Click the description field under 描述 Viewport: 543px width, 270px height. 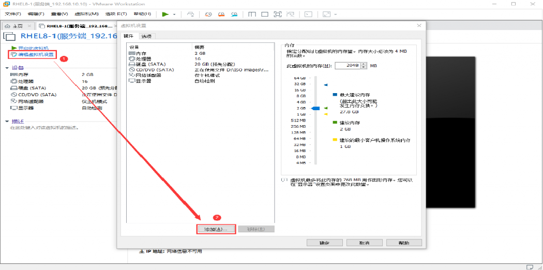pyautogui.click(x=45, y=128)
